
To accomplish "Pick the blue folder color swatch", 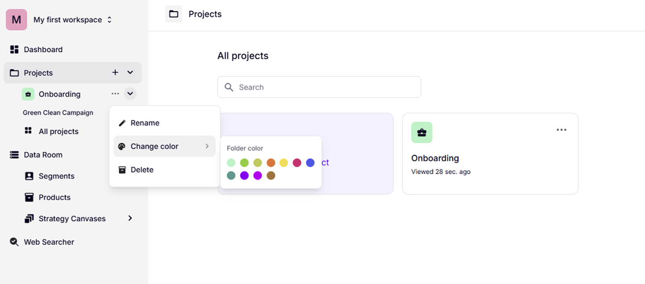I will tap(310, 163).
